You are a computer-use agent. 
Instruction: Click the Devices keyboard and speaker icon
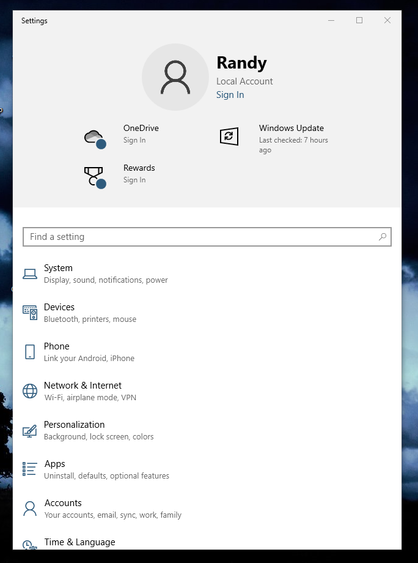[30, 313]
